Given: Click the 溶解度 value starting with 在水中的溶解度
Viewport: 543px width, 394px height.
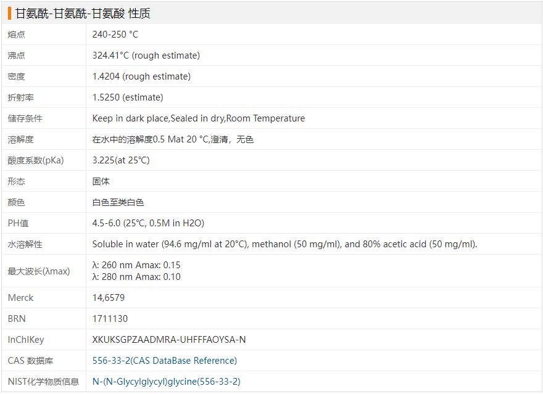Looking at the screenshot, I should coord(173,139).
